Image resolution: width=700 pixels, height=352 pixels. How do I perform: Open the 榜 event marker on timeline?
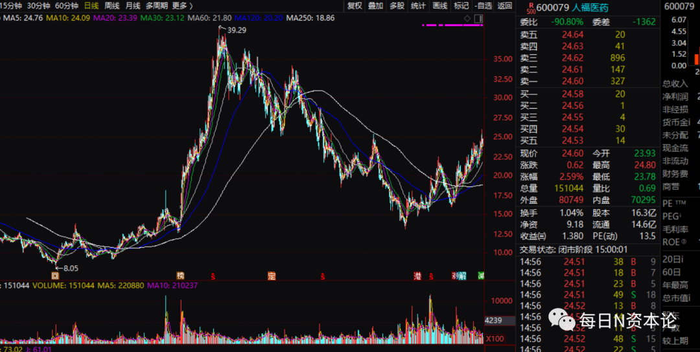180,276
